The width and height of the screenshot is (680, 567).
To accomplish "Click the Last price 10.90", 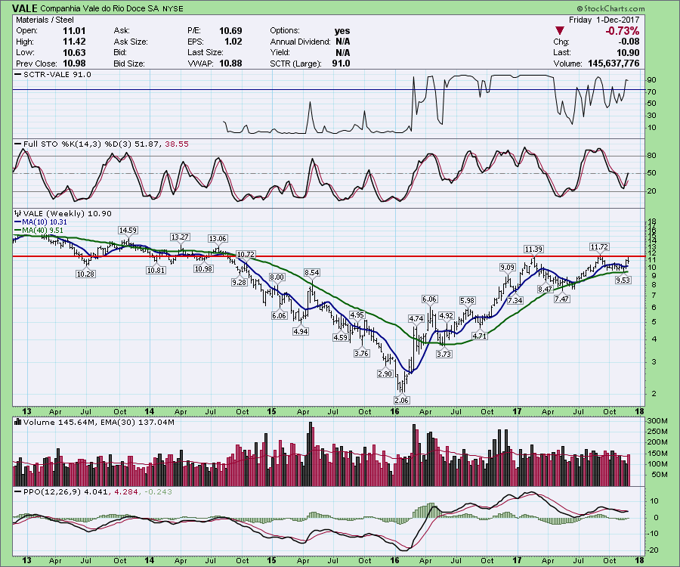I will point(628,52).
